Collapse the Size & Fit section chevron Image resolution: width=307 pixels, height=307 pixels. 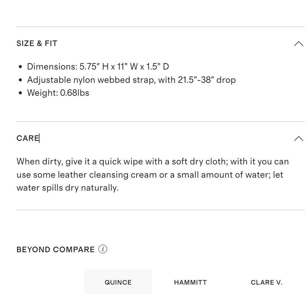click(x=299, y=44)
